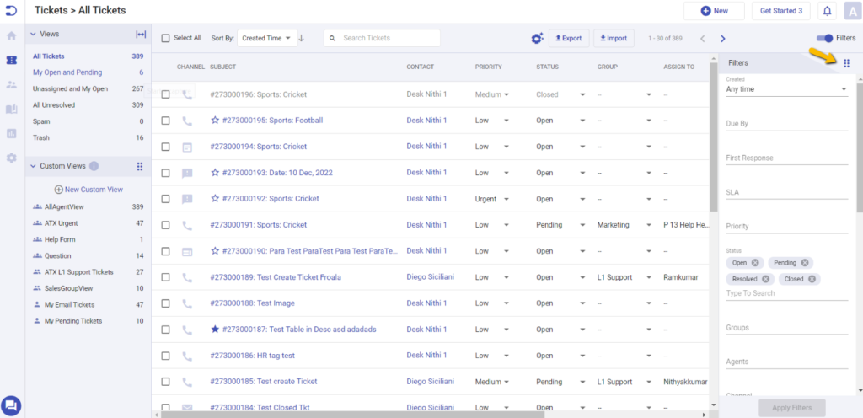Open the Settings gear icon in left sidebar
This screenshot has height=418, width=863.
[x=12, y=158]
